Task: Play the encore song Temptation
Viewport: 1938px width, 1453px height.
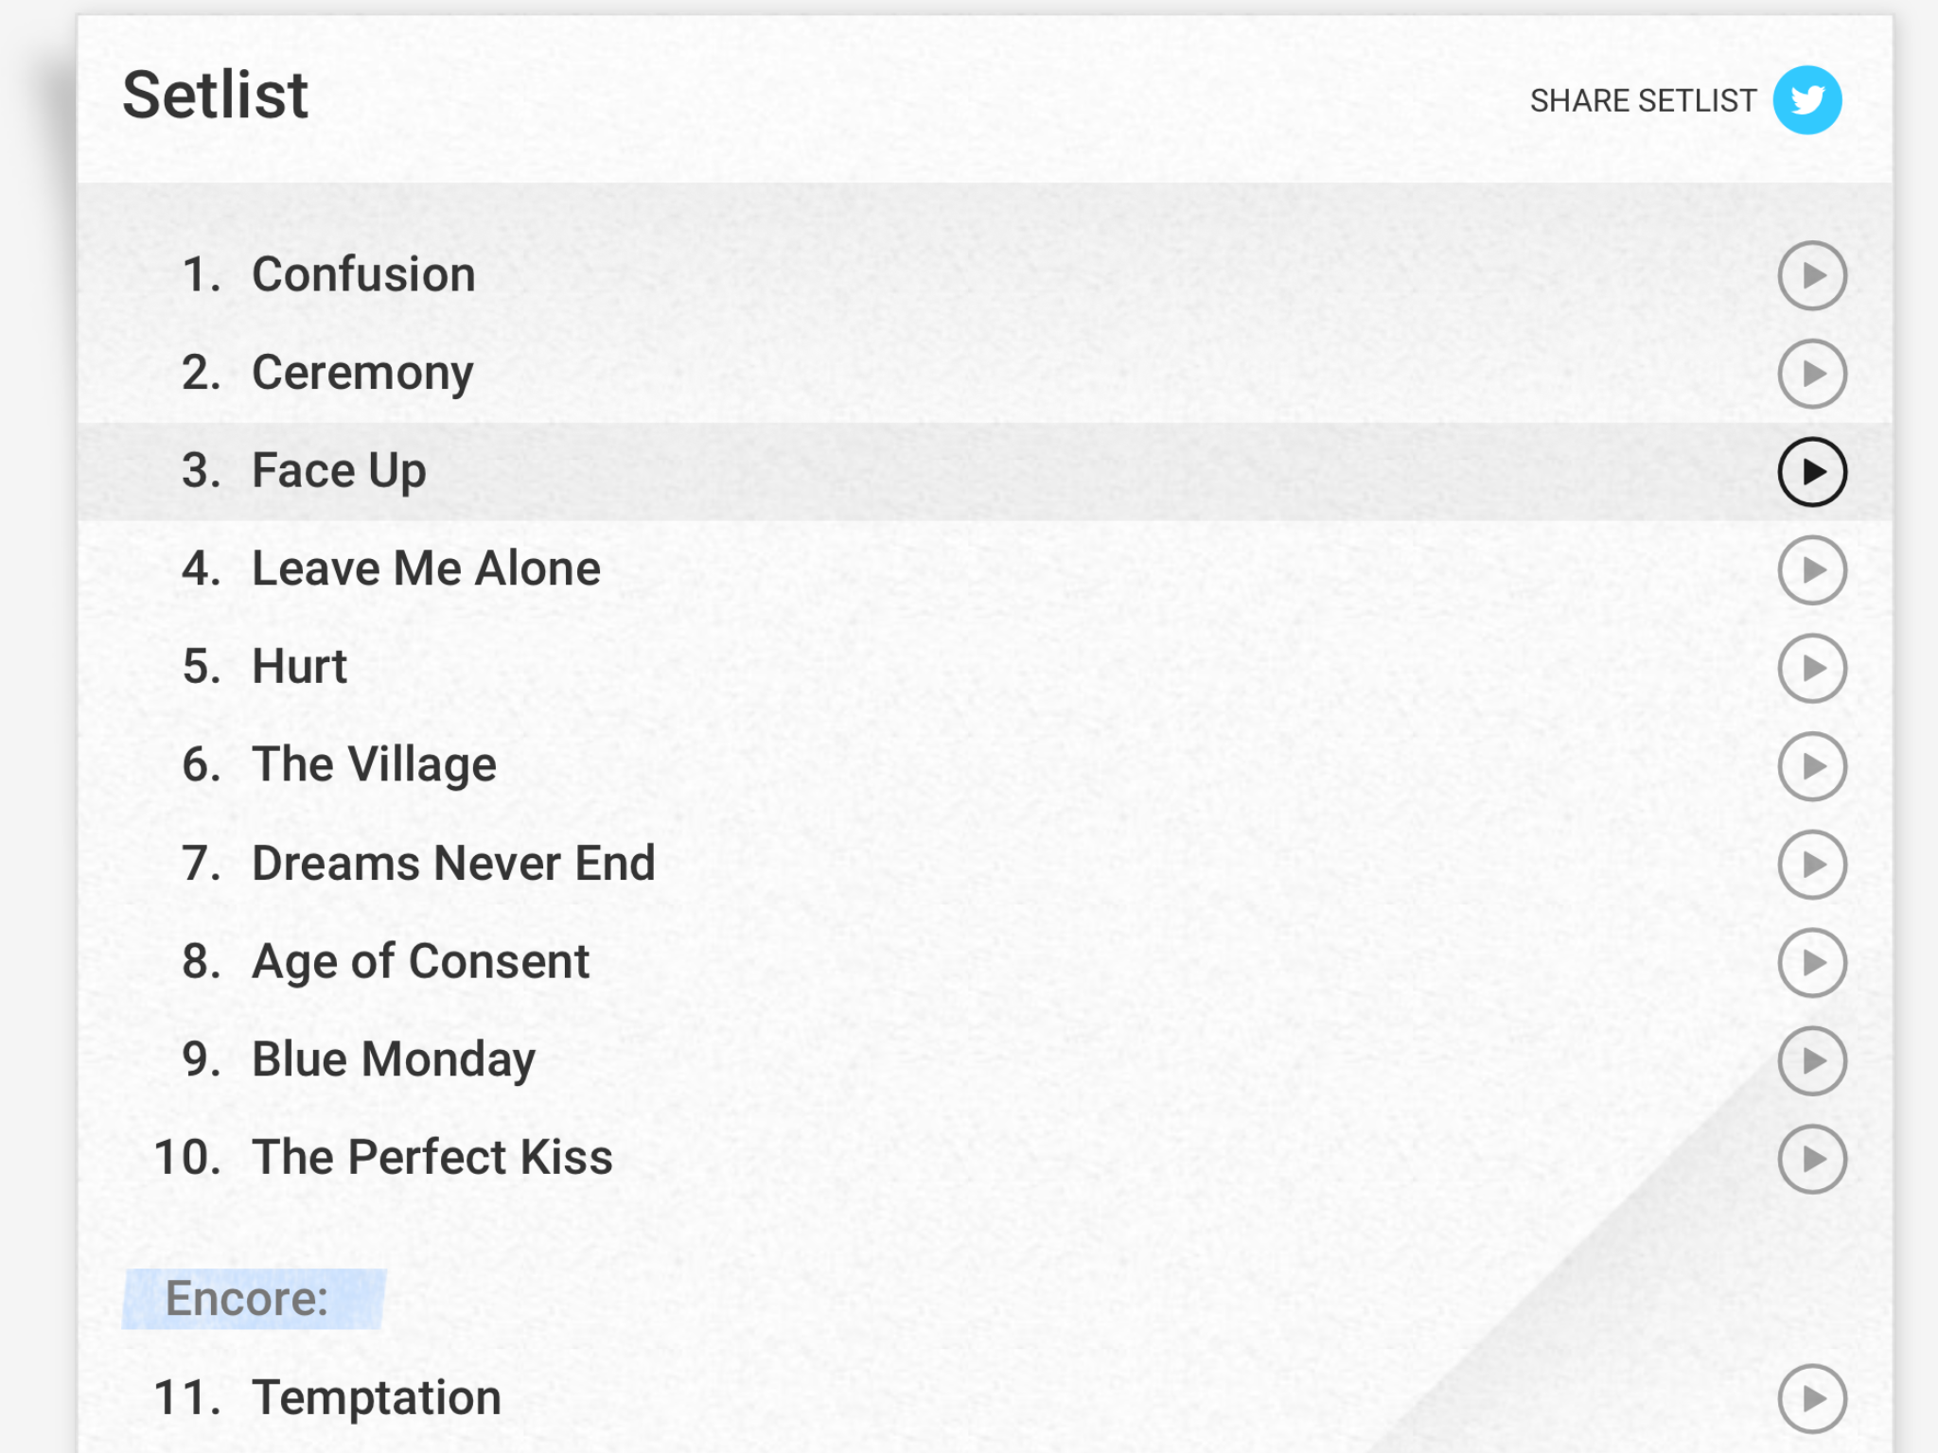Action: click(x=1812, y=1399)
